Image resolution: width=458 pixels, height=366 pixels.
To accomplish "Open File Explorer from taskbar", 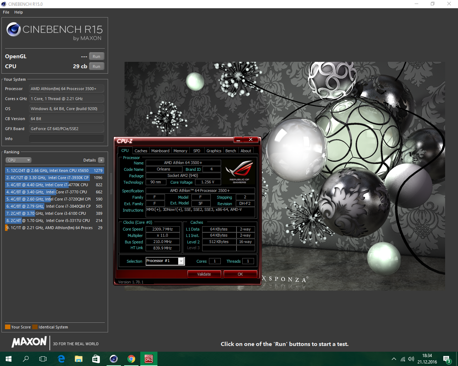I will tap(79, 359).
